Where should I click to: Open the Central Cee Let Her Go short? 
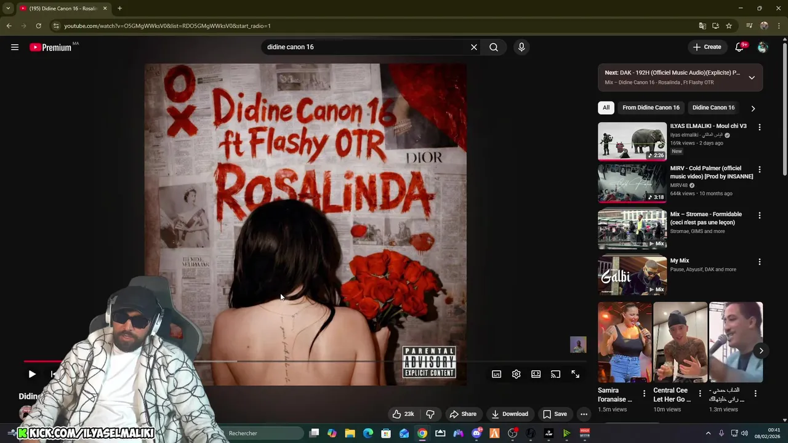[x=680, y=342]
